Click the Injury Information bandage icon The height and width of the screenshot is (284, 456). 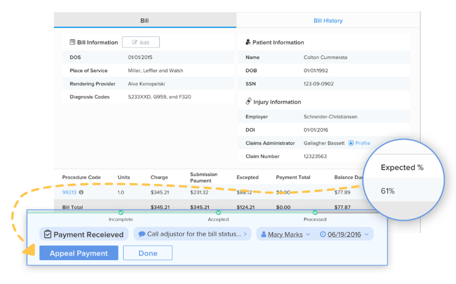click(x=248, y=102)
